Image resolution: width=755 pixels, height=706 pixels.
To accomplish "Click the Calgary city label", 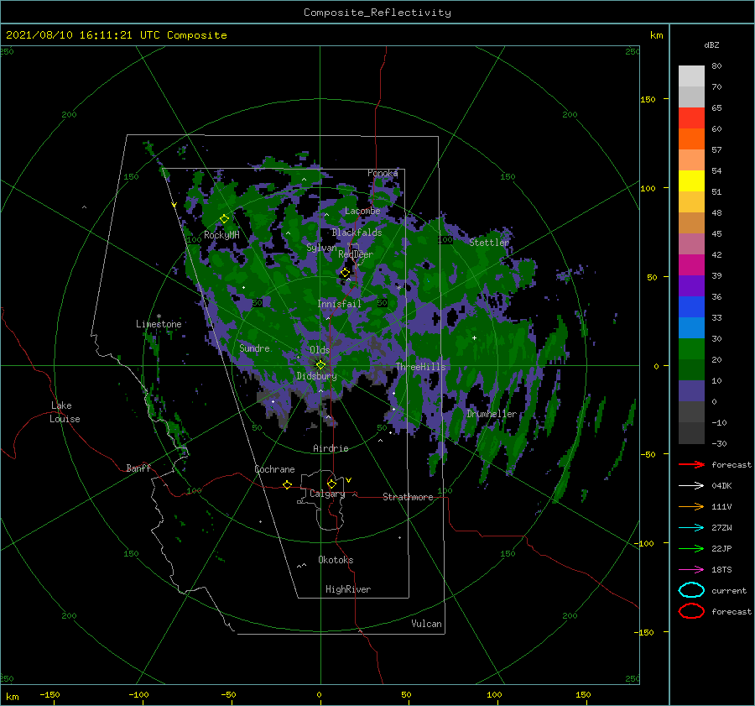I will point(327,494).
